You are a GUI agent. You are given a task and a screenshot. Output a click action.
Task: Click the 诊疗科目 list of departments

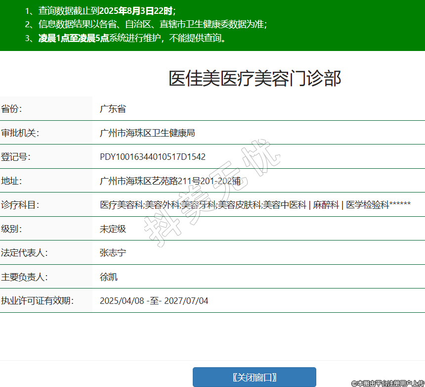[x=255, y=205]
